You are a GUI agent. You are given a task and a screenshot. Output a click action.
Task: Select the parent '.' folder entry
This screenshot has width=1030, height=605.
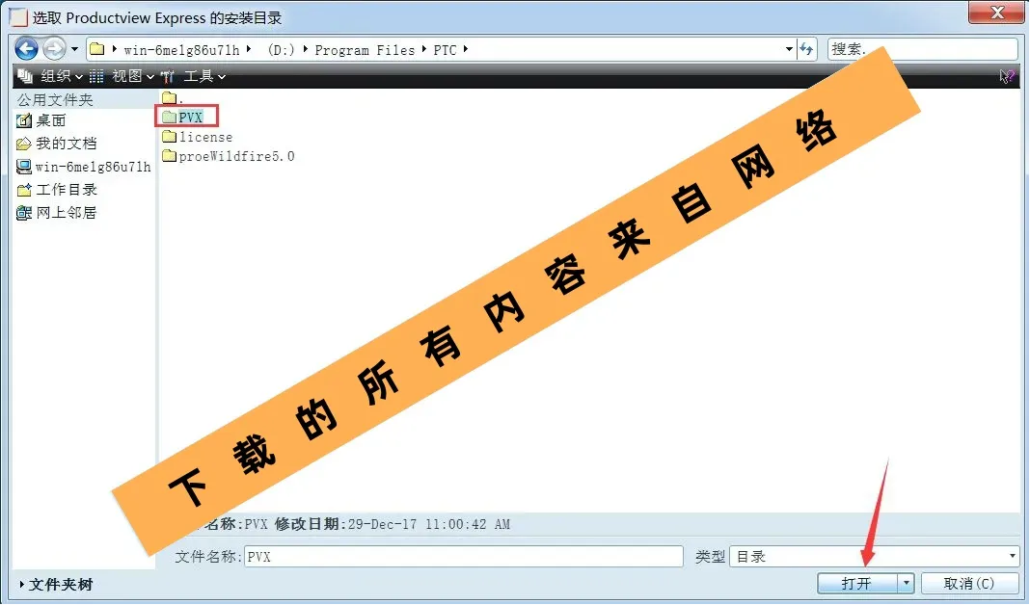[172, 98]
